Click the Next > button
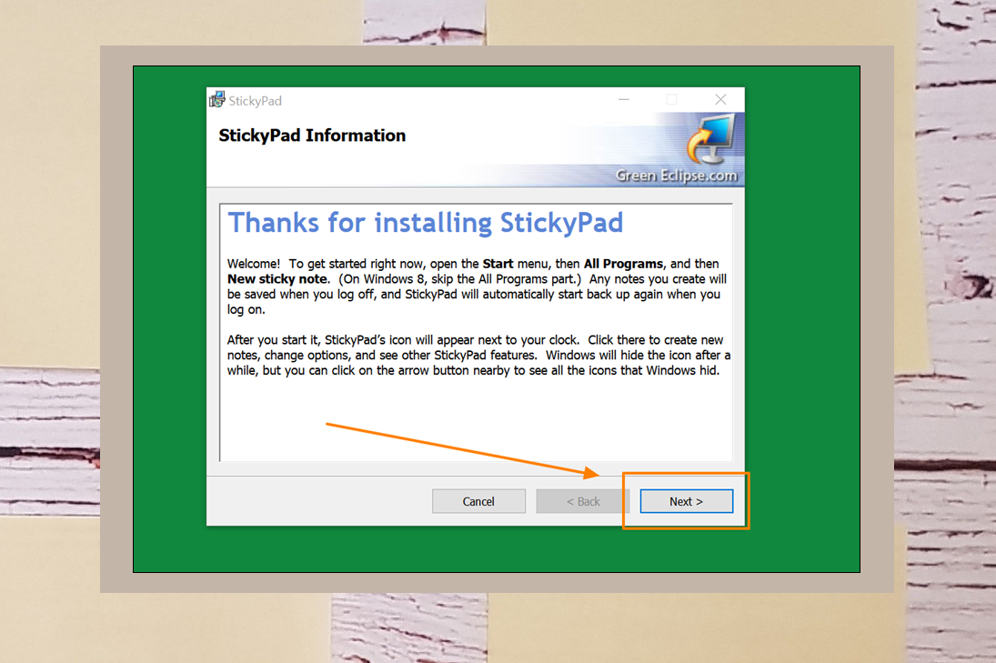 (686, 501)
